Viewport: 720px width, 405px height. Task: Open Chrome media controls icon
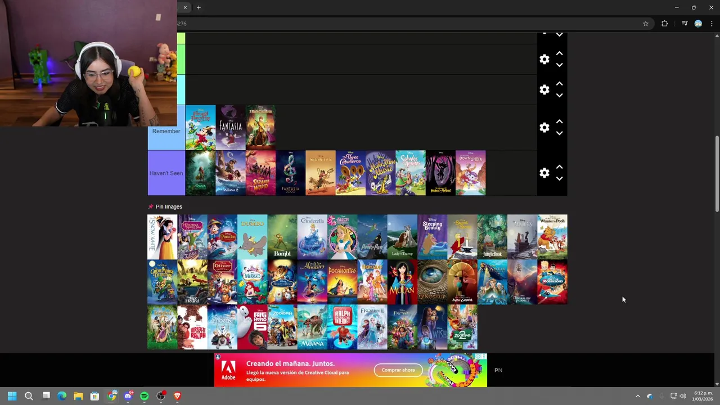tap(685, 24)
